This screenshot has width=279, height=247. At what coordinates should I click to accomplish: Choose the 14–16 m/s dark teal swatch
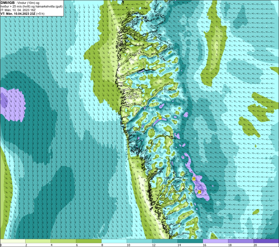click(190, 241)
